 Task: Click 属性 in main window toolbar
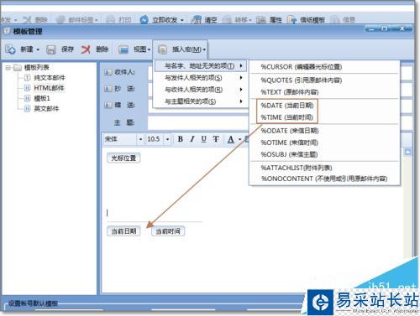click(269, 20)
